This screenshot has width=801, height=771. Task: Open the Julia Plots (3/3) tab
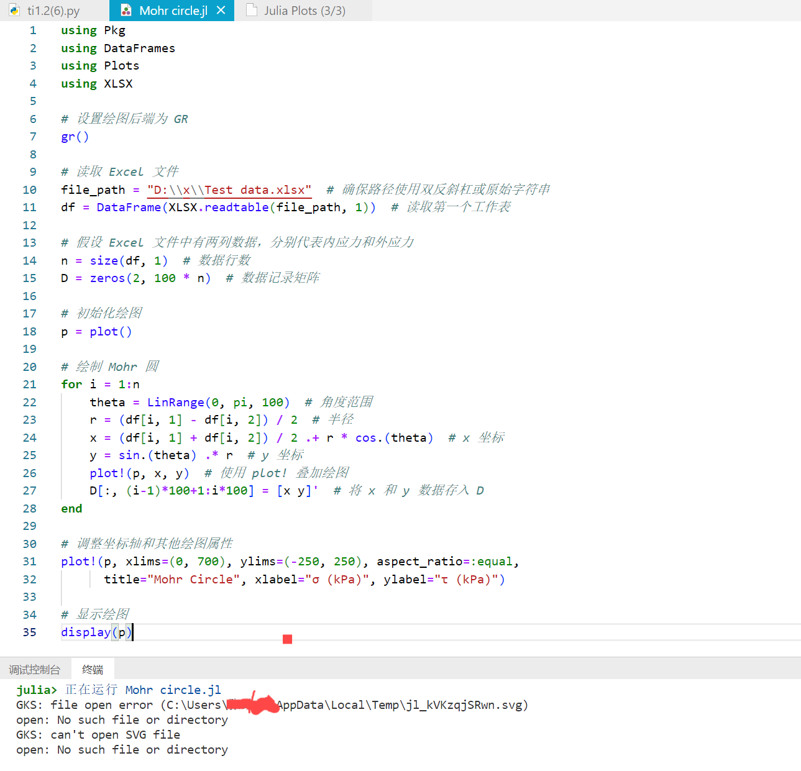pos(304,11)
